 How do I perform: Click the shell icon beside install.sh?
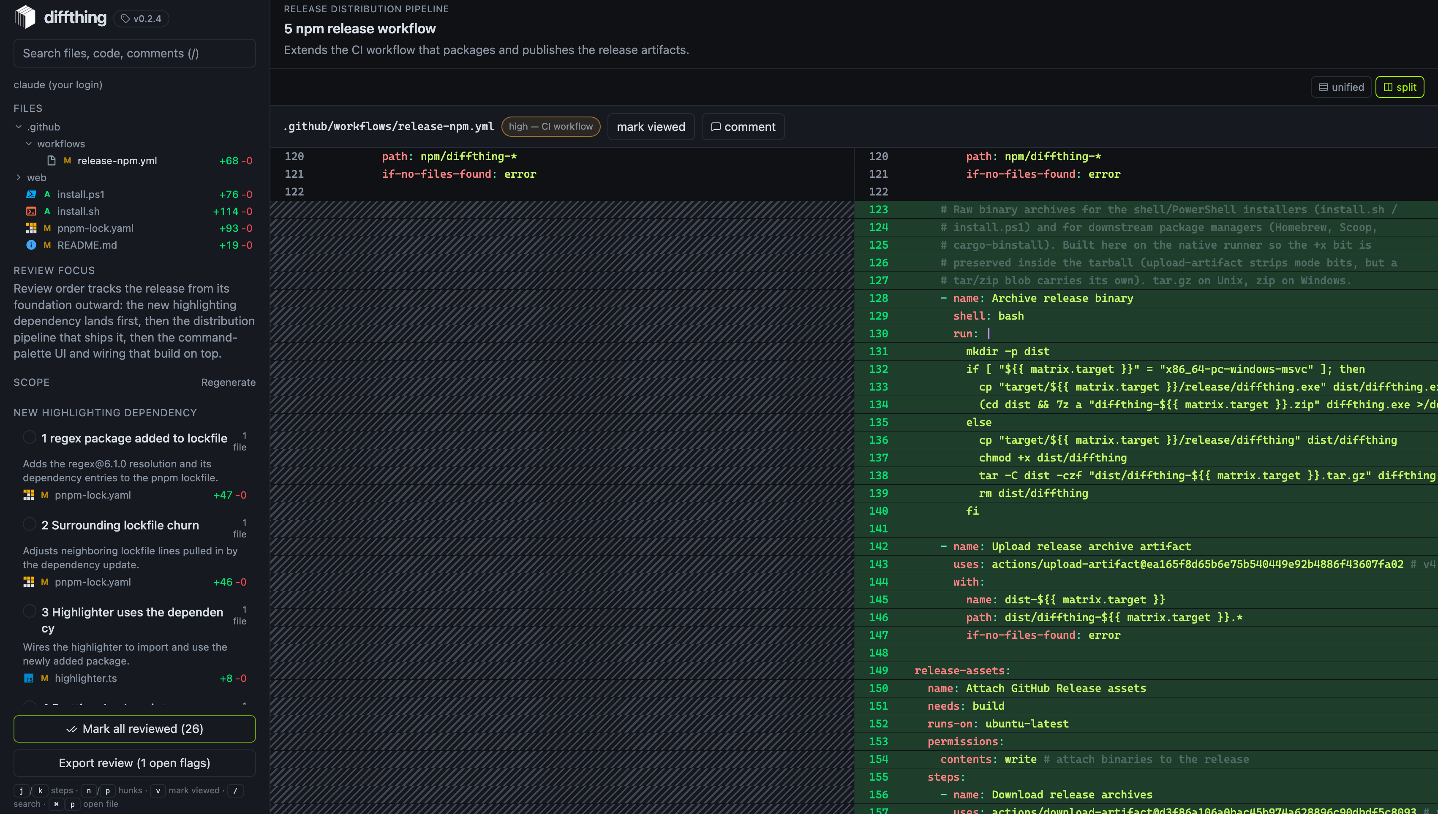pyautogui.click(x=31, y=212)
